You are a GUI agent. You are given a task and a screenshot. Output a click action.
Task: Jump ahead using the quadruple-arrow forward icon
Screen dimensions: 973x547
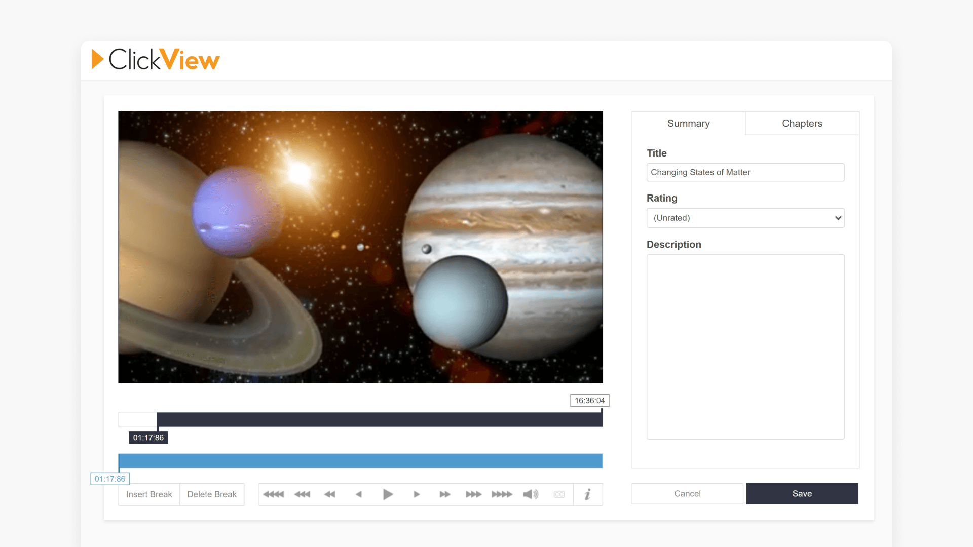coord(502,494)
